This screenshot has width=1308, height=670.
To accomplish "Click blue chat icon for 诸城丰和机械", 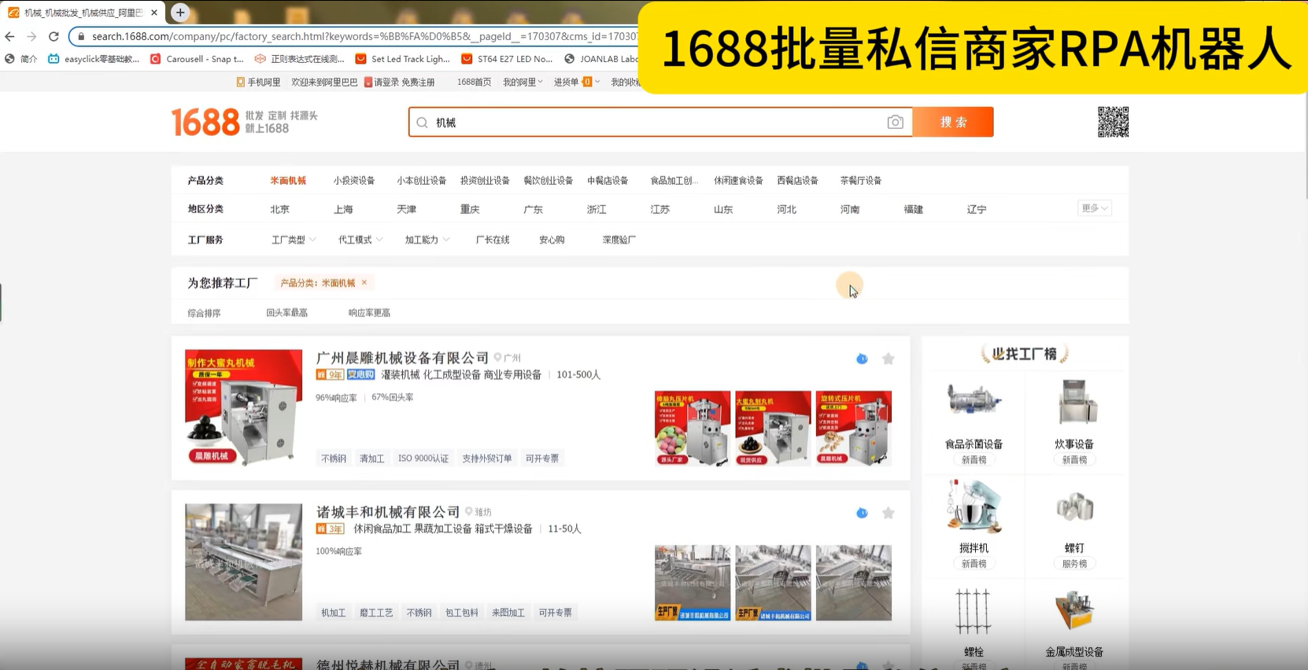I will (x=862, y=513).
